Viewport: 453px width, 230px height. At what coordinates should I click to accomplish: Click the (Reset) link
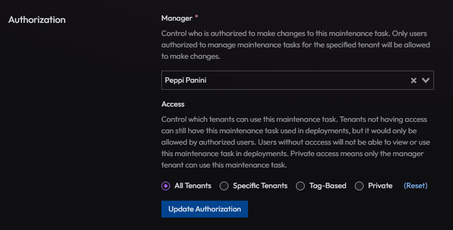(x=415, y=185)
